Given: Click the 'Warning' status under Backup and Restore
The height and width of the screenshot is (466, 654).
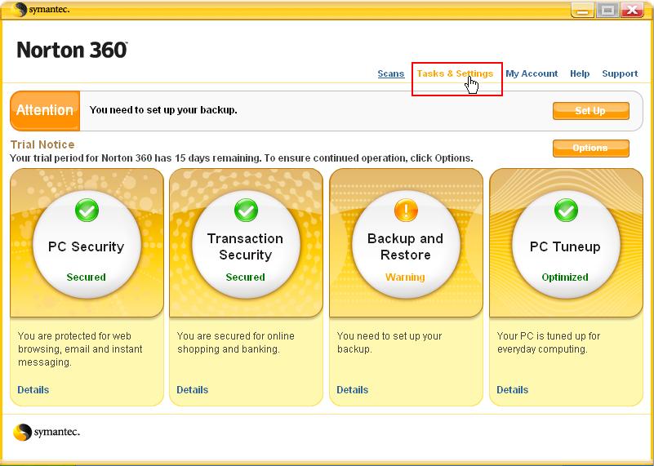Looking at the screenshot, I should click(x=406, y=277).
